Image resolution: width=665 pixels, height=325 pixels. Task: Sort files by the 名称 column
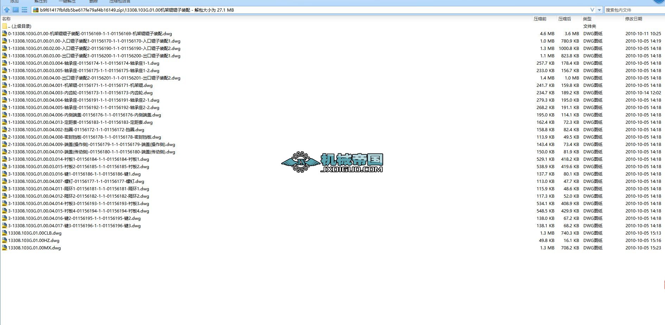click(6, 19)
